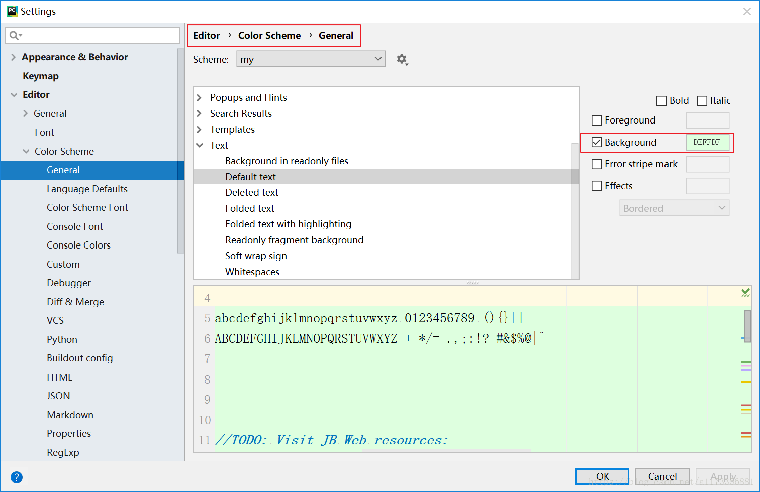Go to Console Colors settings
Viewport: 760px width, 492px height.
pyautogui.click(x=78, y=245)
